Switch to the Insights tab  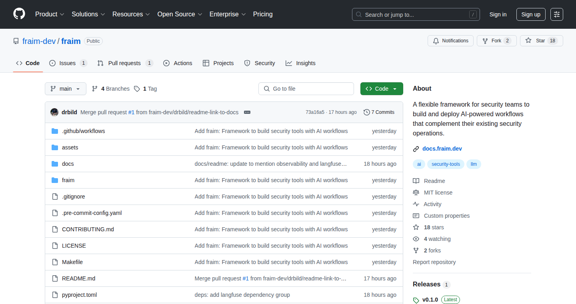300,63
